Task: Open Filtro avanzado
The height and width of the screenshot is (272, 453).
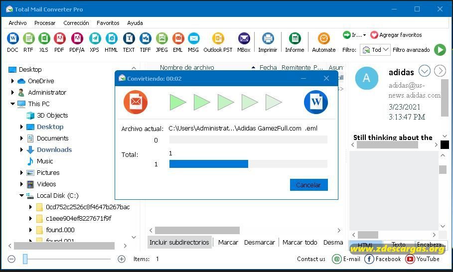Action: pos(411,50)
